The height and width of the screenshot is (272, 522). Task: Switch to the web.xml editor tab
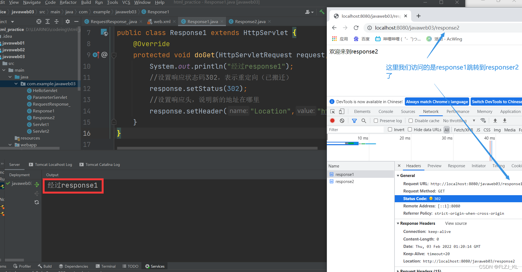pyautogui.click(x=162, y=21)
